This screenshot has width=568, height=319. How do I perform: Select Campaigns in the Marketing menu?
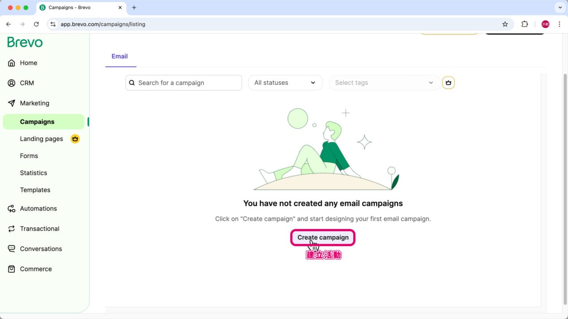point(37,122)
